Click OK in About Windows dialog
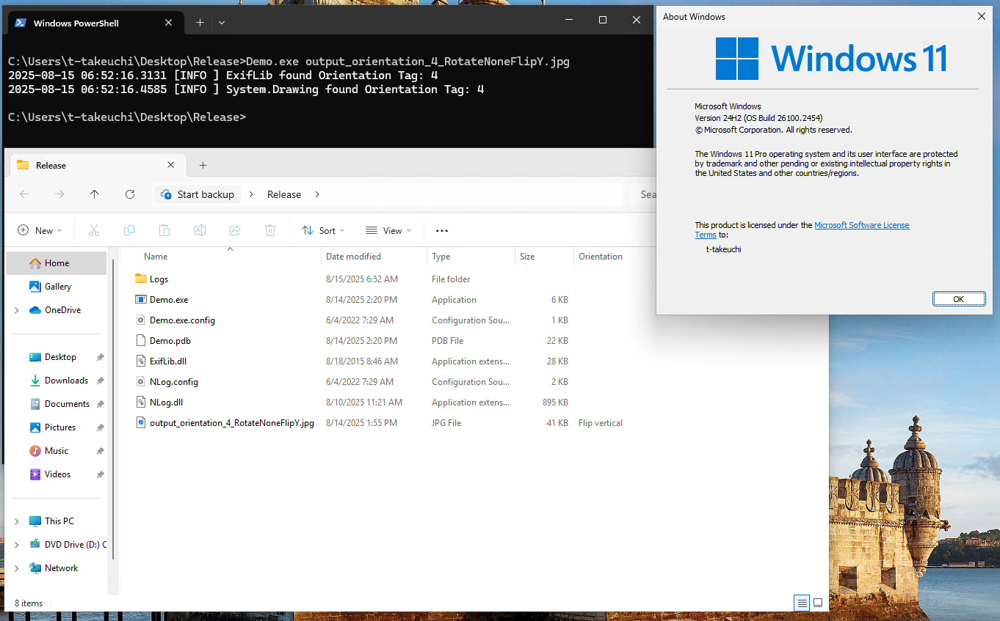 pos(958,299)
